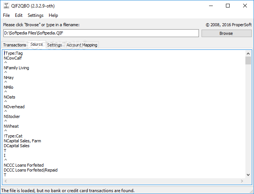Click the 'NFamily Living' line

pyautogui.click(x=16, y=68)
